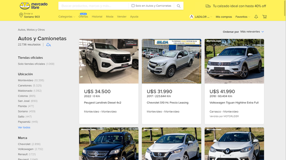Click the Enviar a Soriano 903 address
This screenshot has height=160, width=286.
click(x=30, y=15)
